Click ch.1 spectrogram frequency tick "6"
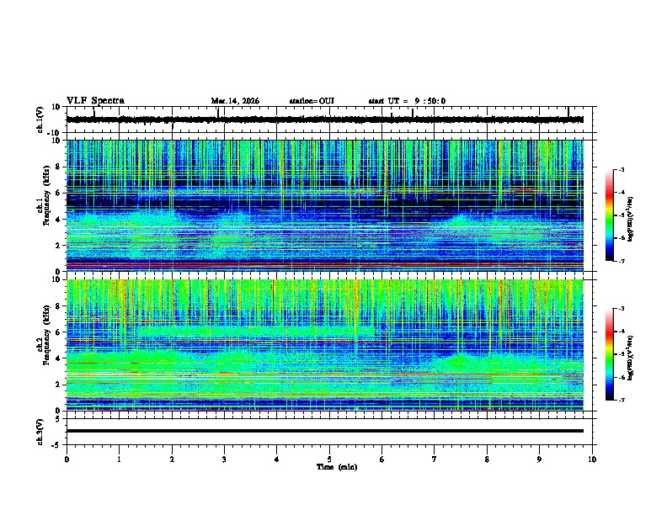The image size is (667, 515). [59, 194]
